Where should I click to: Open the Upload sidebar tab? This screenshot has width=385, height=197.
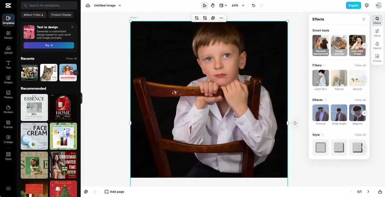(8, 50)
